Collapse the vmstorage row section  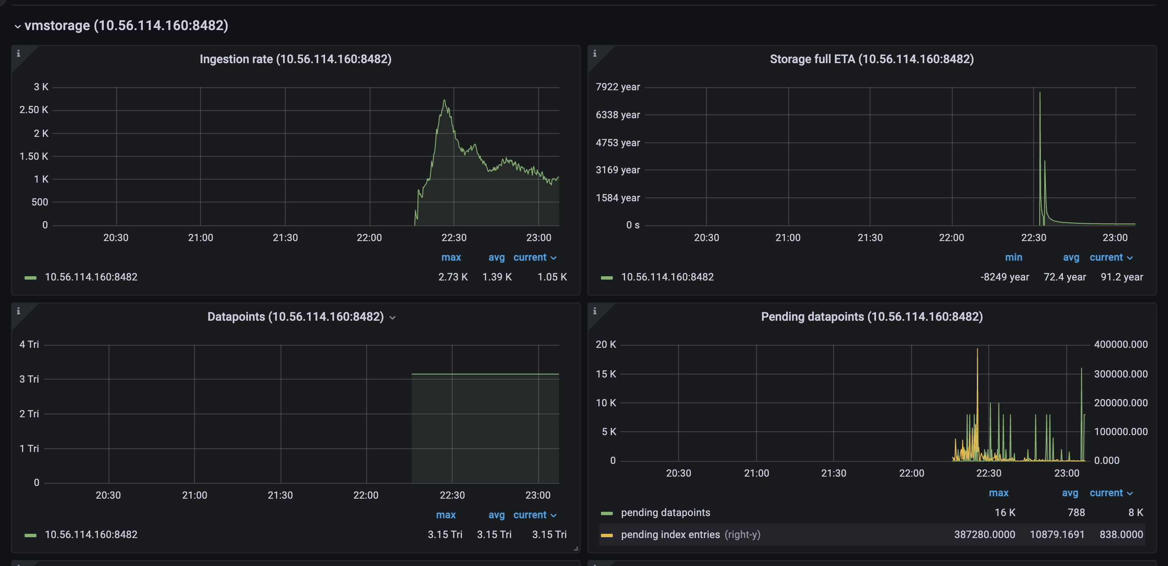(18, 26)
